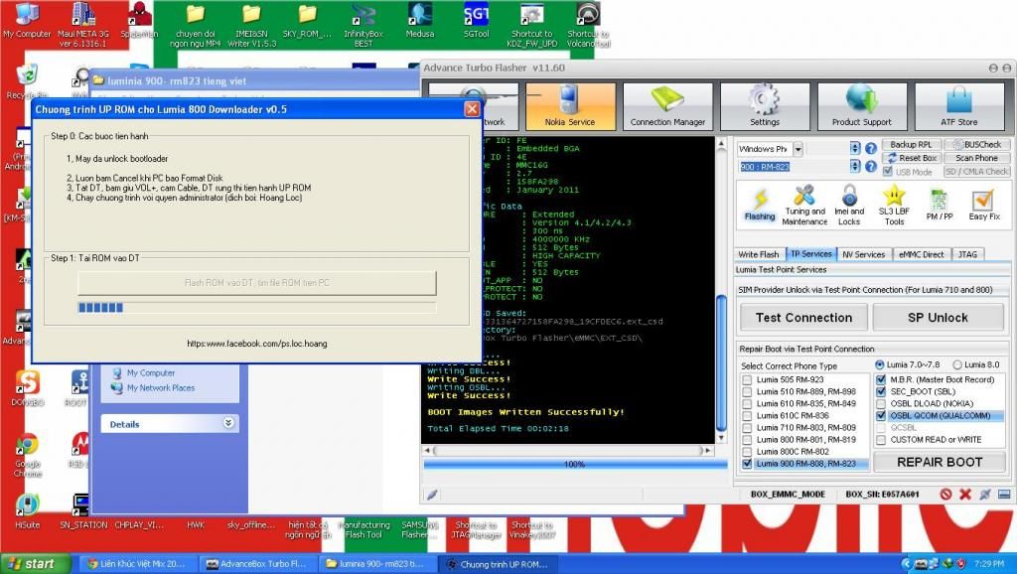Open the Tuning and Maintenance tools
Screen dimensions: 1017x574
pos(804,205)
